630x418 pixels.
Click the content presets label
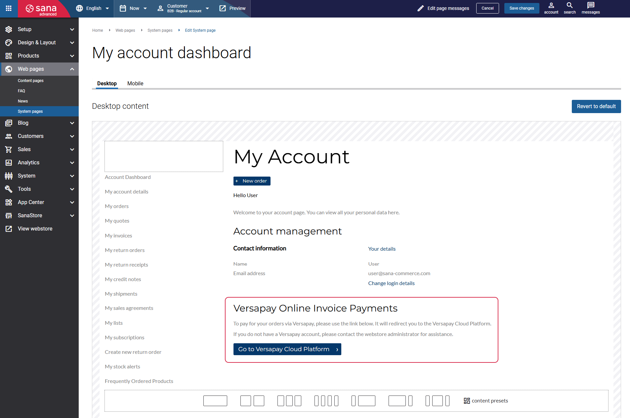coord(489,401)
